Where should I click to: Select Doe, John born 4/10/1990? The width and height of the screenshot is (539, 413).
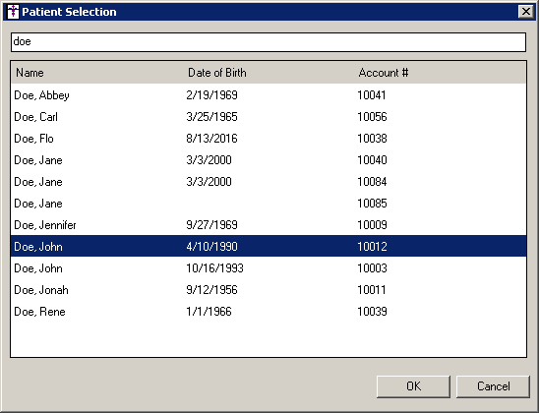point(269,247)
